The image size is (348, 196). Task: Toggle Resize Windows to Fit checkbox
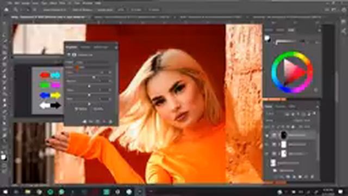coord(54,10)
